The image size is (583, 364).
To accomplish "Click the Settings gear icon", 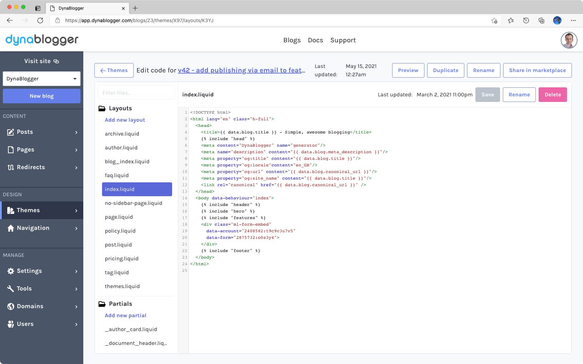I will (x=10, y=271).
